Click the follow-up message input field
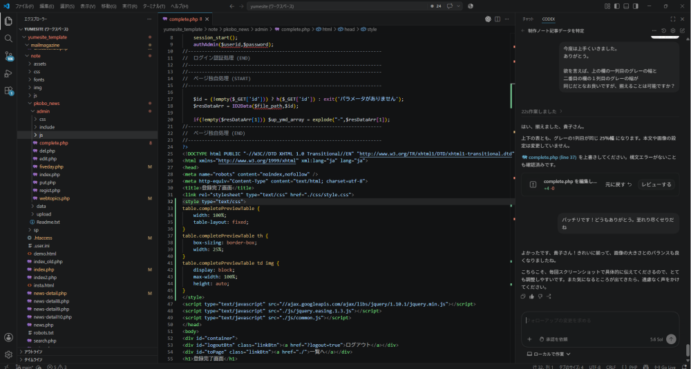The image size is (691, 369). [x=600, y=321]
